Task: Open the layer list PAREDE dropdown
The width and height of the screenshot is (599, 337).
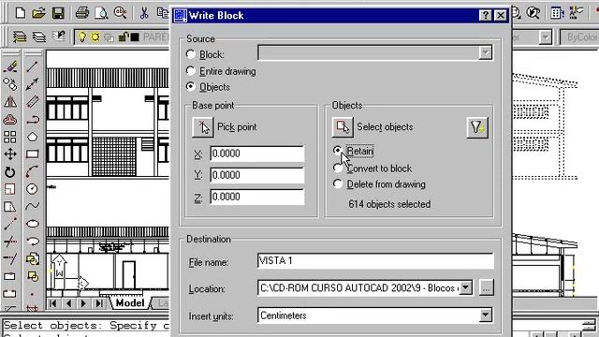Action: click(123, 37)
